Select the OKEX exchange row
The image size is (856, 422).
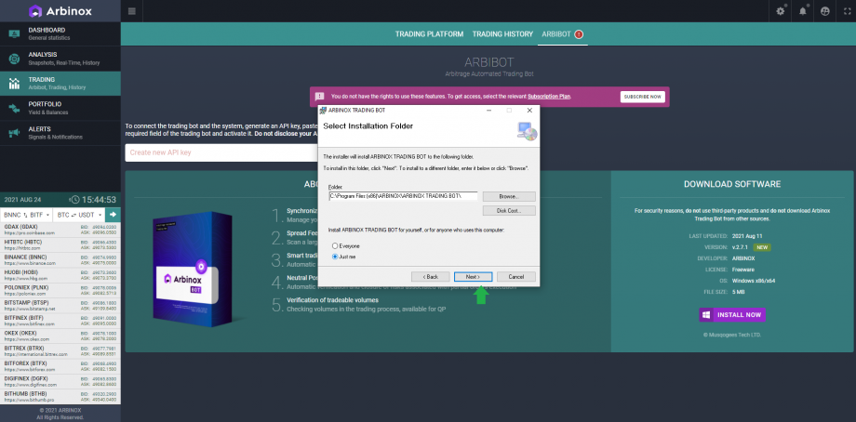point(60,336)
